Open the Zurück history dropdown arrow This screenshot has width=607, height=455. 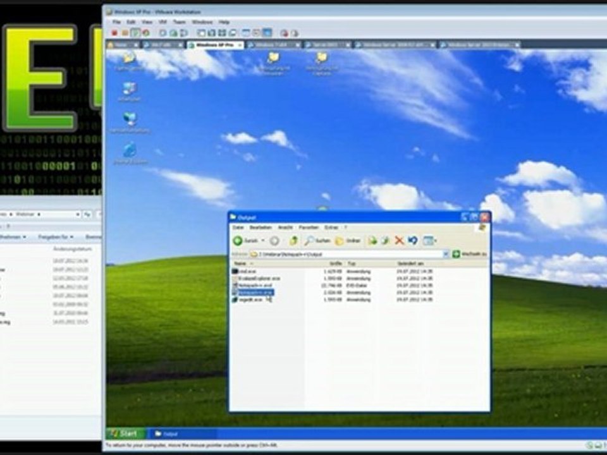(x=263, y=241)
